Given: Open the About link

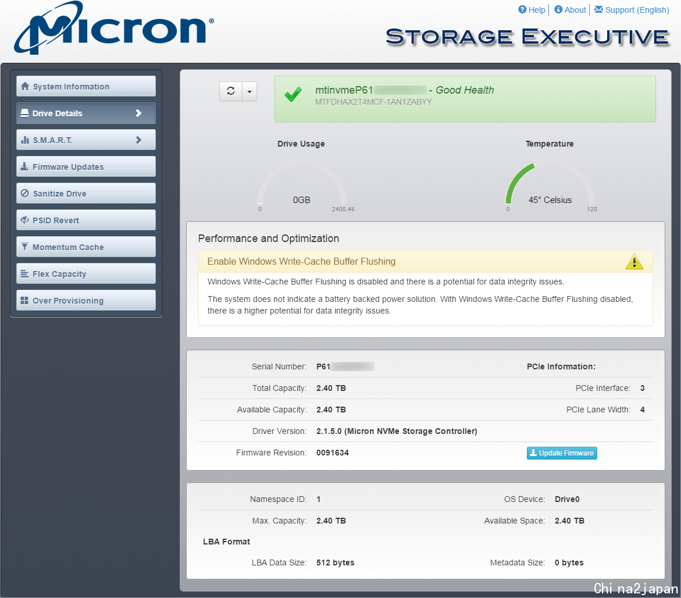Looking at the screenshot, I should click(x=575, y=10).
